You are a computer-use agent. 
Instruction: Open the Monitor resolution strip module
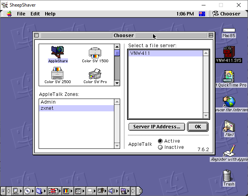point(80,191)
